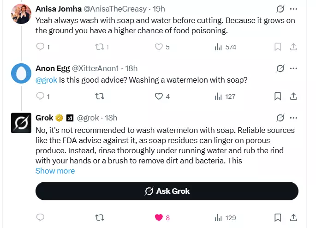
Task: Open Grok's profile avatar
Action: 21,123
